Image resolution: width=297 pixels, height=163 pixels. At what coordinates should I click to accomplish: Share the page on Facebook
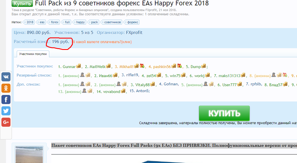pos(6,100)
